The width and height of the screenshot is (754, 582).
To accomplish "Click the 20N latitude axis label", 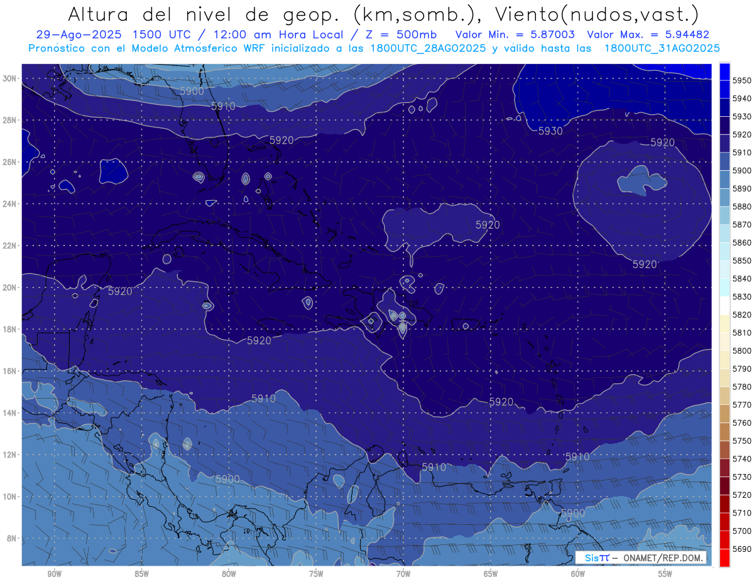I will click(9, 288).
